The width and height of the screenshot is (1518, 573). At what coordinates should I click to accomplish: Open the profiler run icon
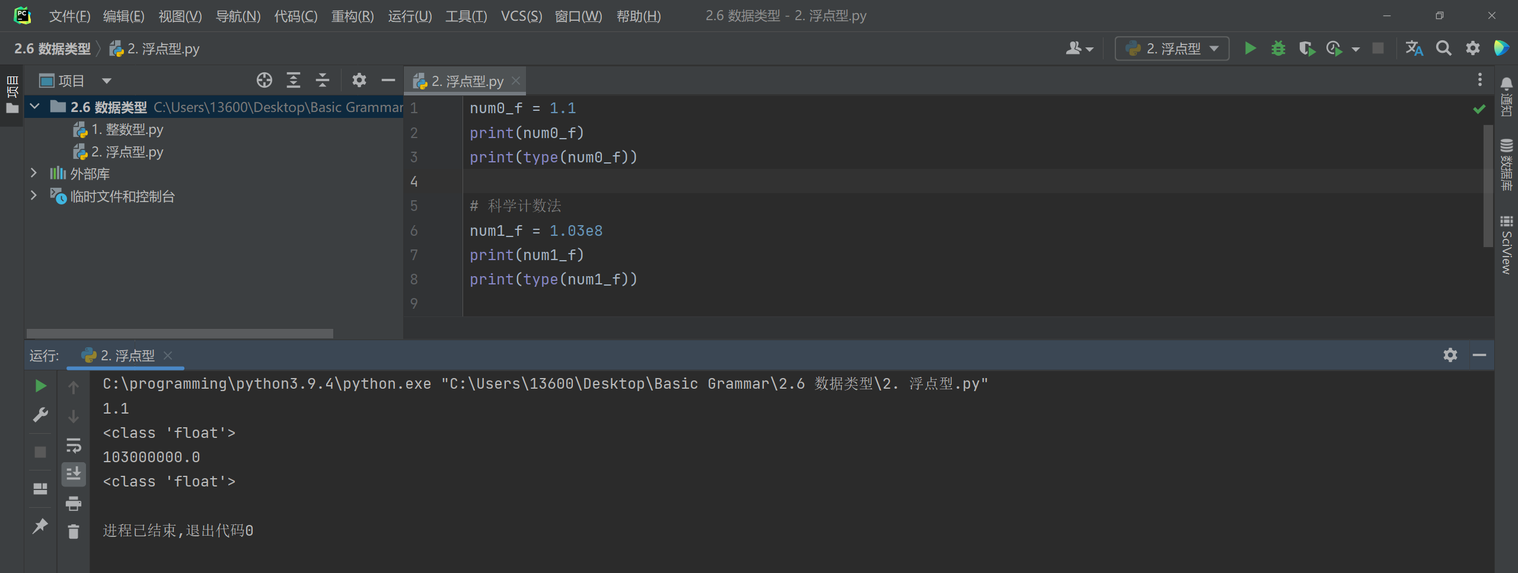[x=1334, y=48]
